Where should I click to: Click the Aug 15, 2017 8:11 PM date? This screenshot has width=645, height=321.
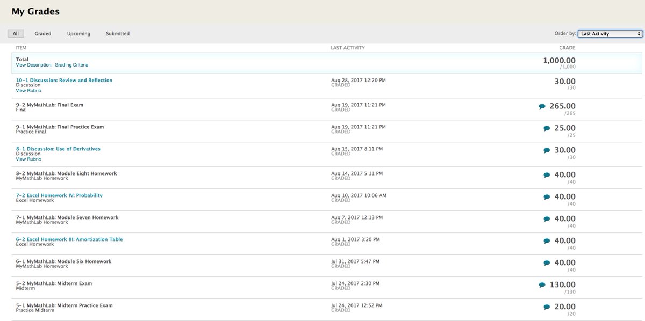tap(357, 148)
